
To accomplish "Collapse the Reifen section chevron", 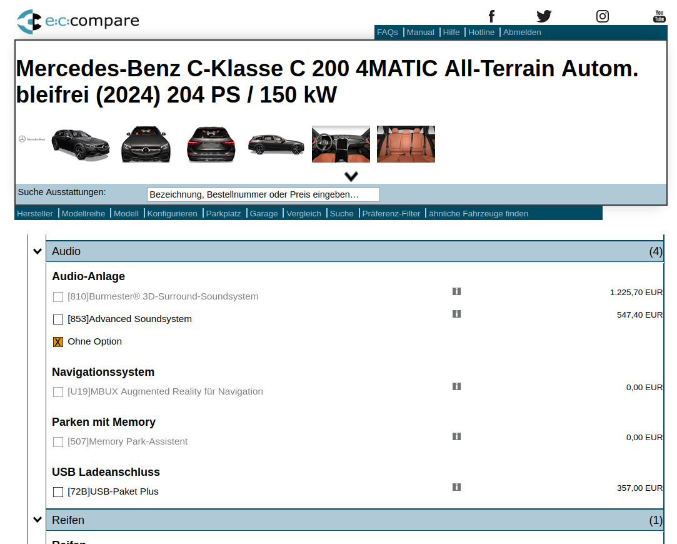I will coord(38,520).
